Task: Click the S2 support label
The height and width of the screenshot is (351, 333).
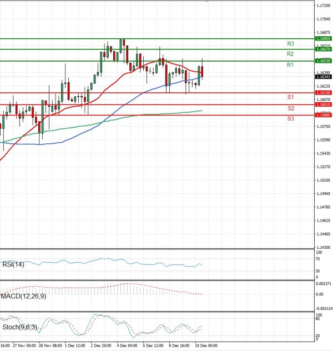Action: tap(290, 108)
